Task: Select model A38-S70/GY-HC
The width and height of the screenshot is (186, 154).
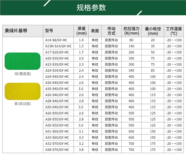Action: point(57,150)
